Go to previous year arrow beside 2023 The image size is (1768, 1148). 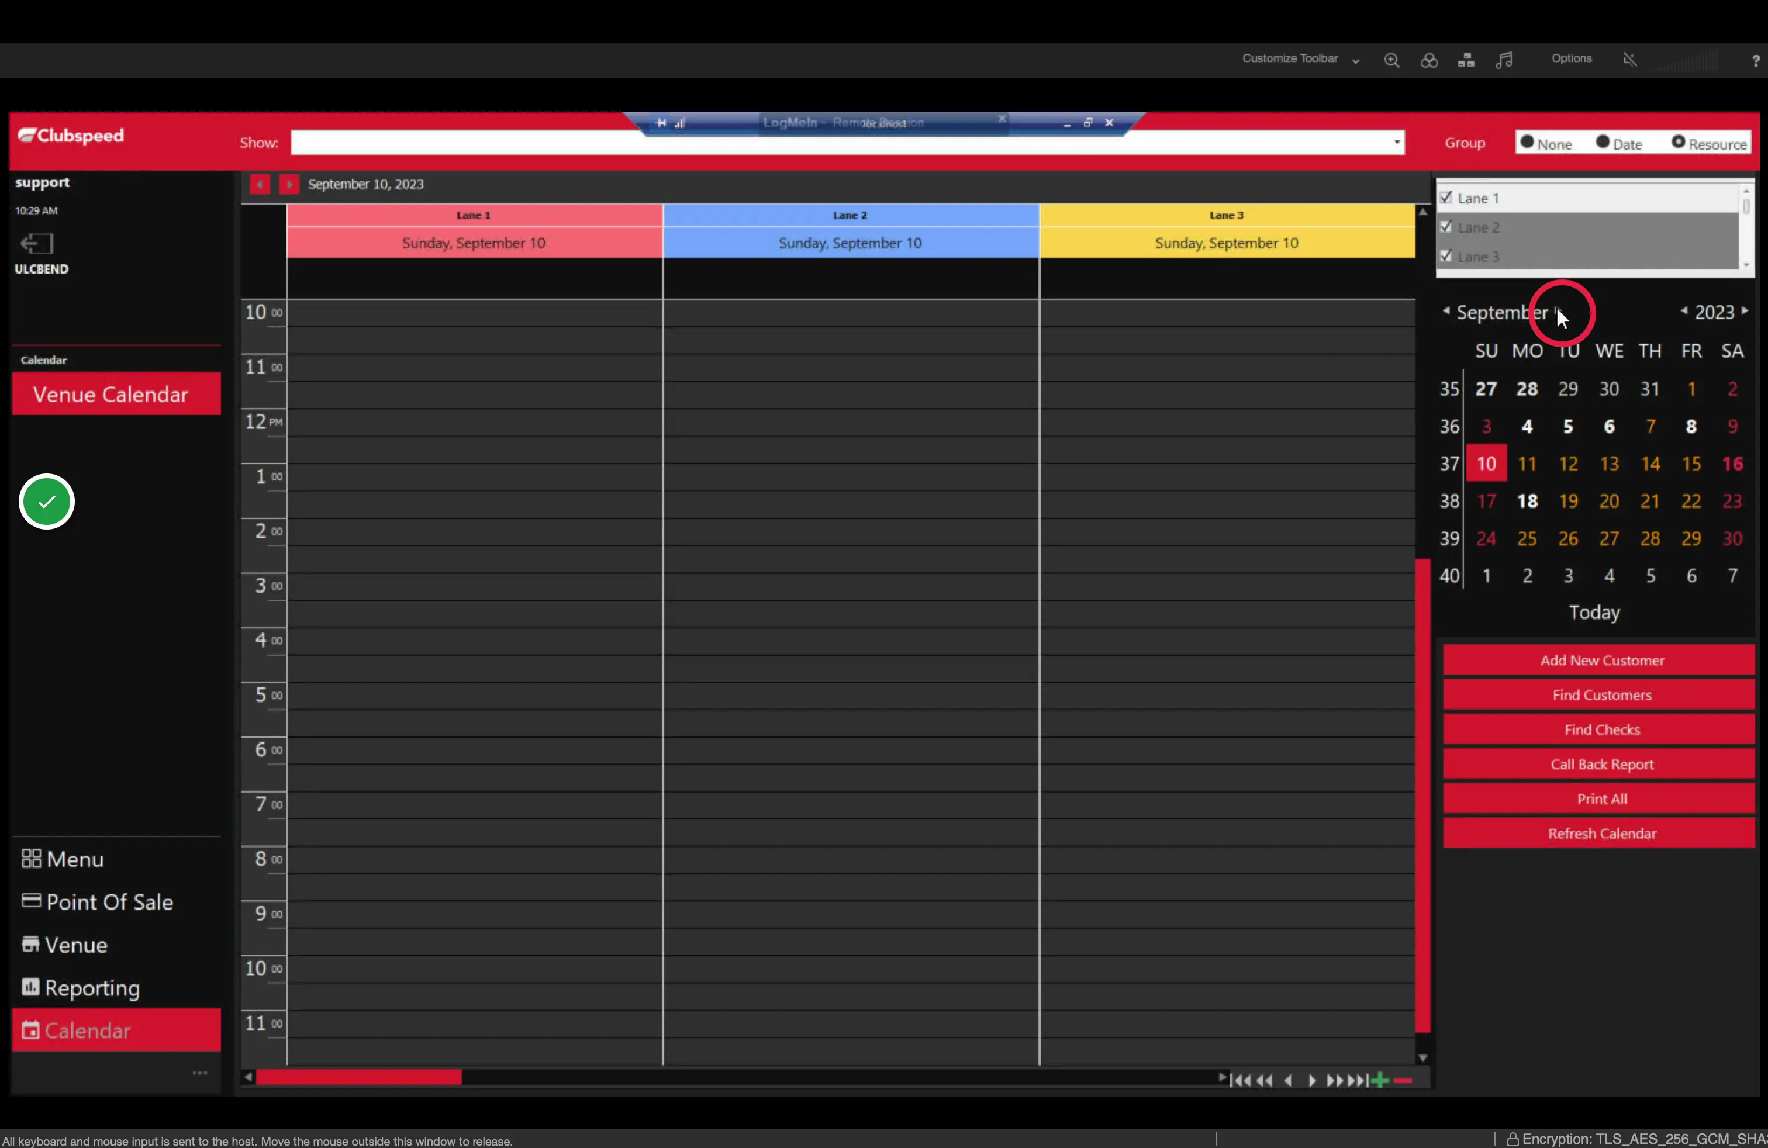click(x=1684, y=310)
